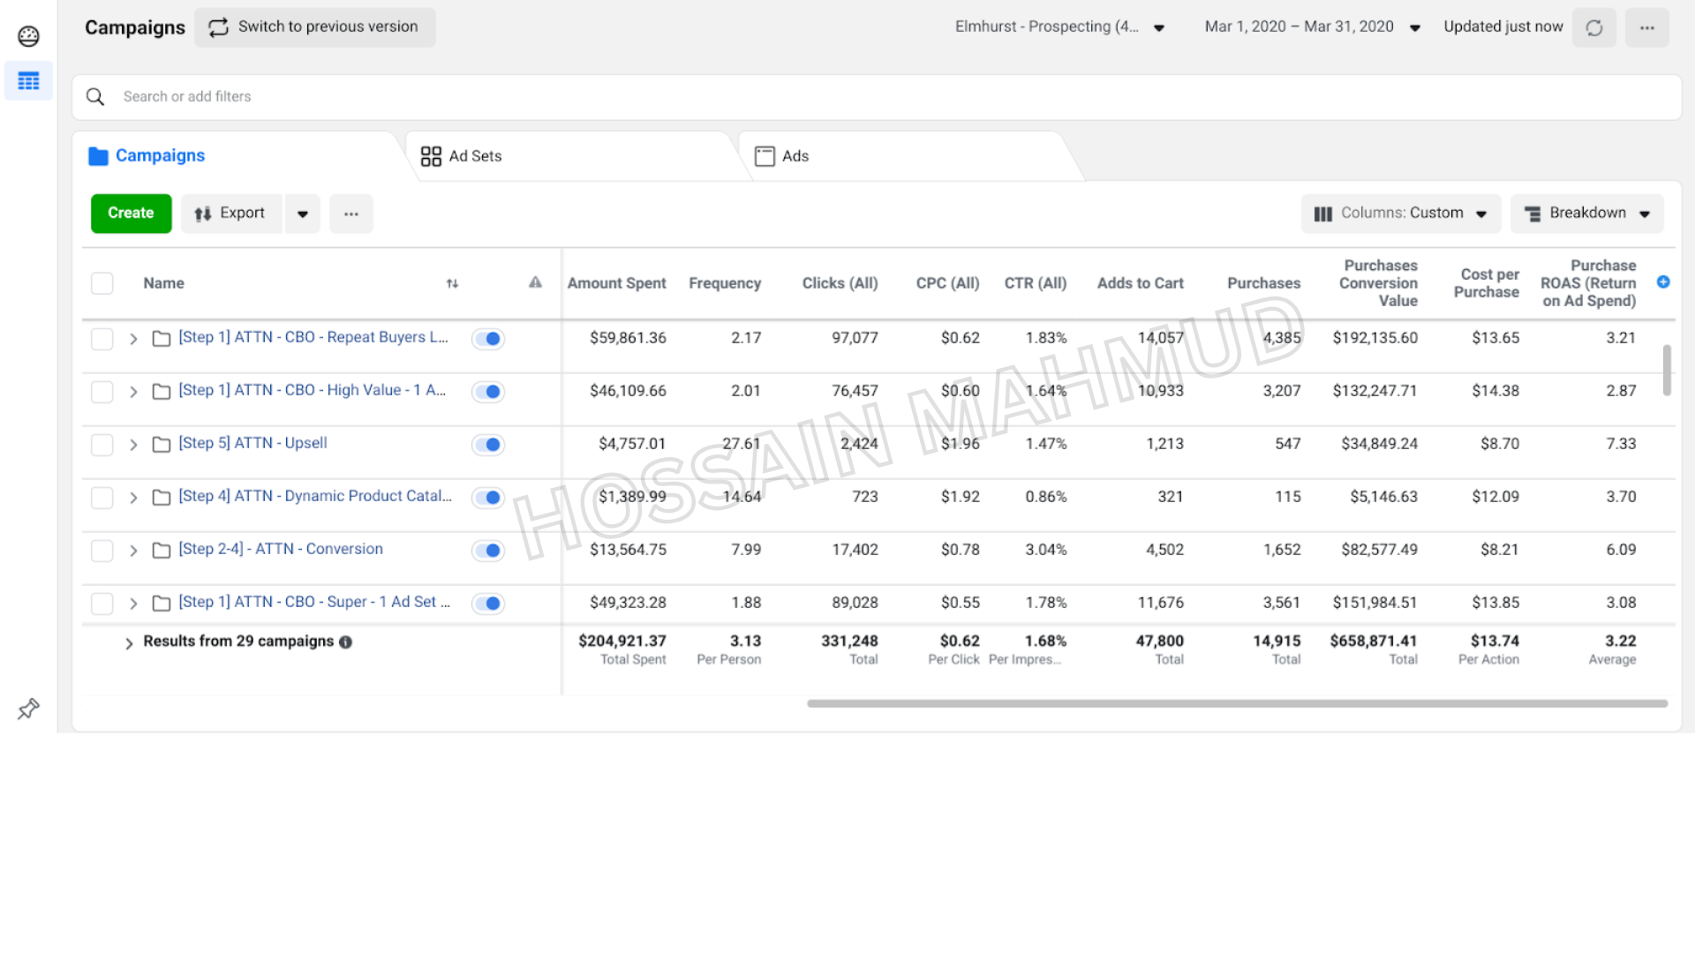This screenshot has width=1695, height=953.
Task: Click the name column sort arrows
Action: [452, 283]
